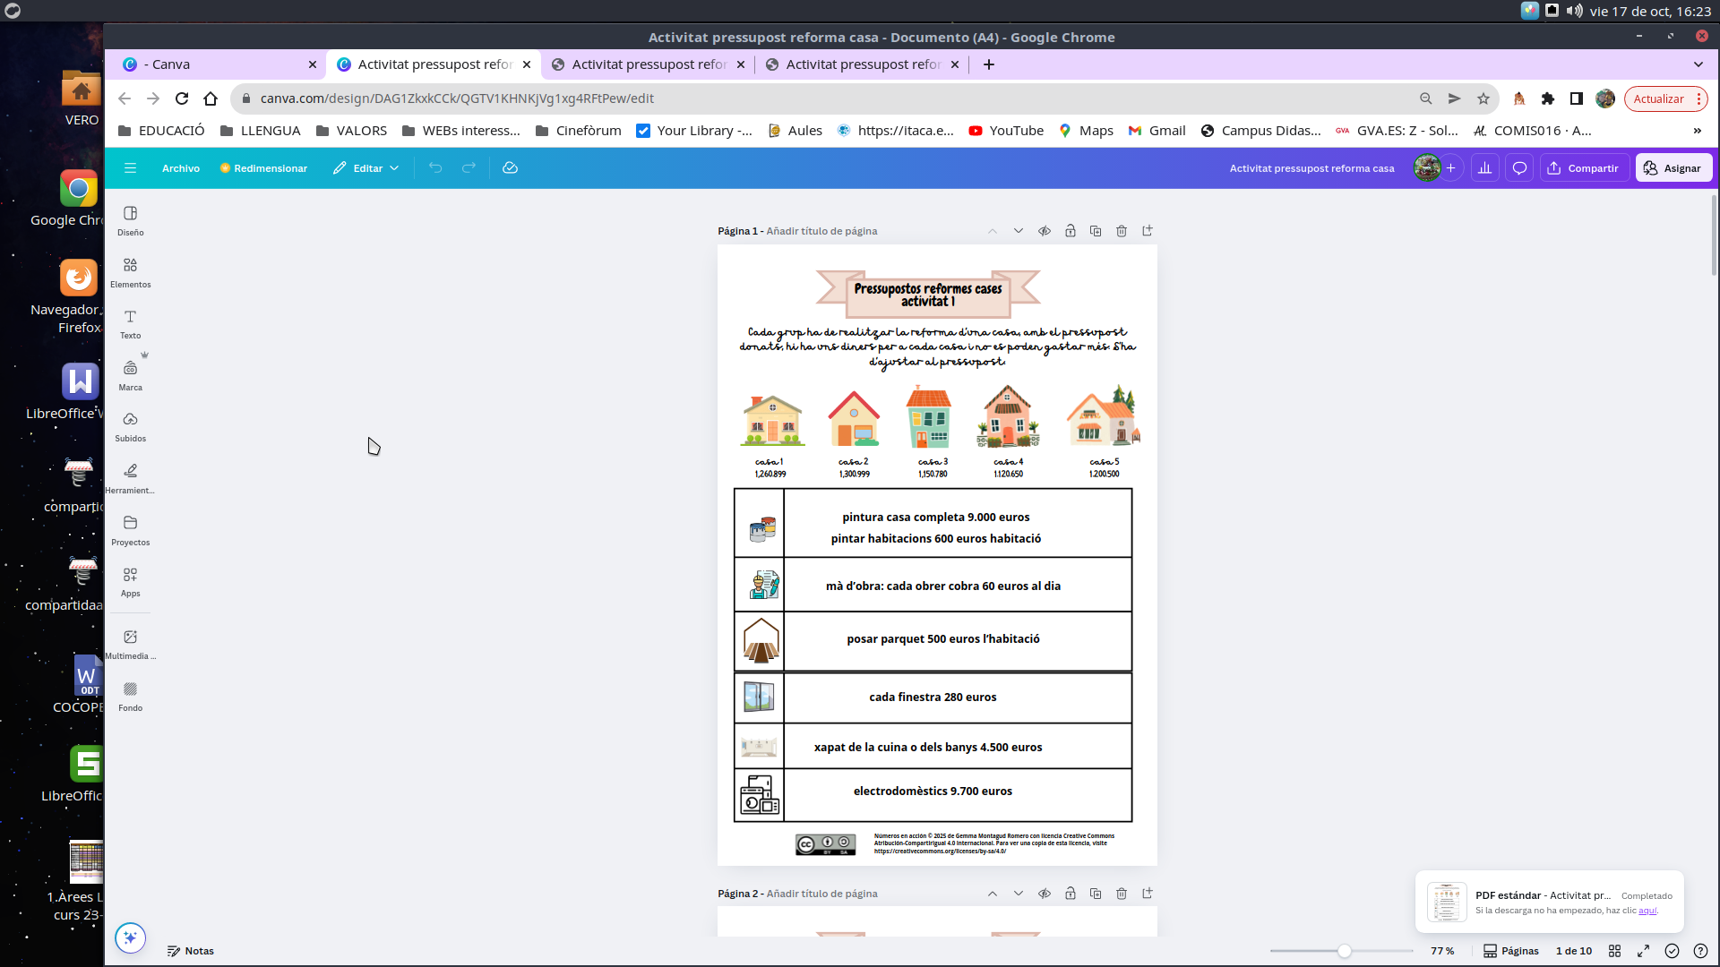Open the Archivo menu
The width and height of the screenshot is (1720, 967).
tap(181, 167)
